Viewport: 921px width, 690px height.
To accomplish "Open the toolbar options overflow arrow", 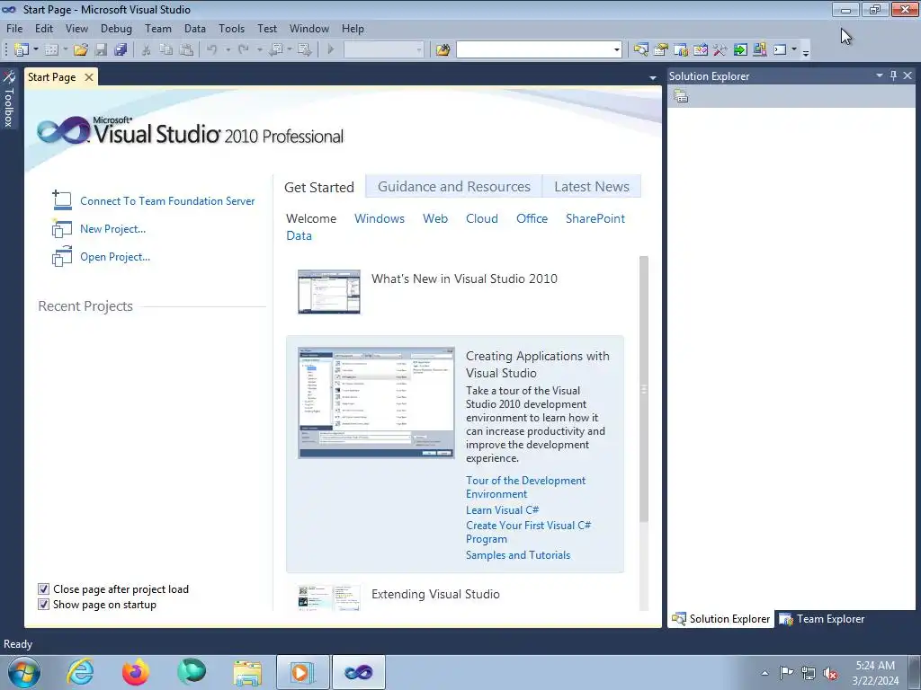I will 806,51.
